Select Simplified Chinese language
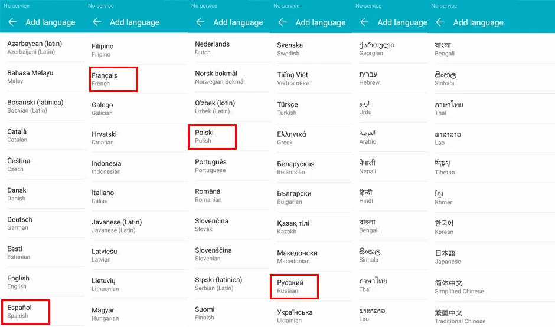 491,287
